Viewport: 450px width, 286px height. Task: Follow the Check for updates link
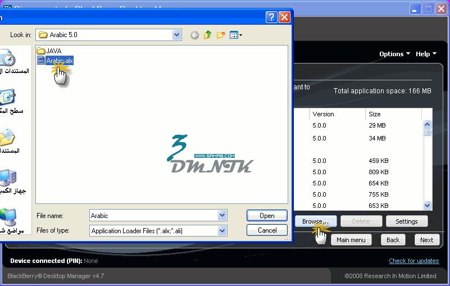pyautogui.click(x=413, y=261)
